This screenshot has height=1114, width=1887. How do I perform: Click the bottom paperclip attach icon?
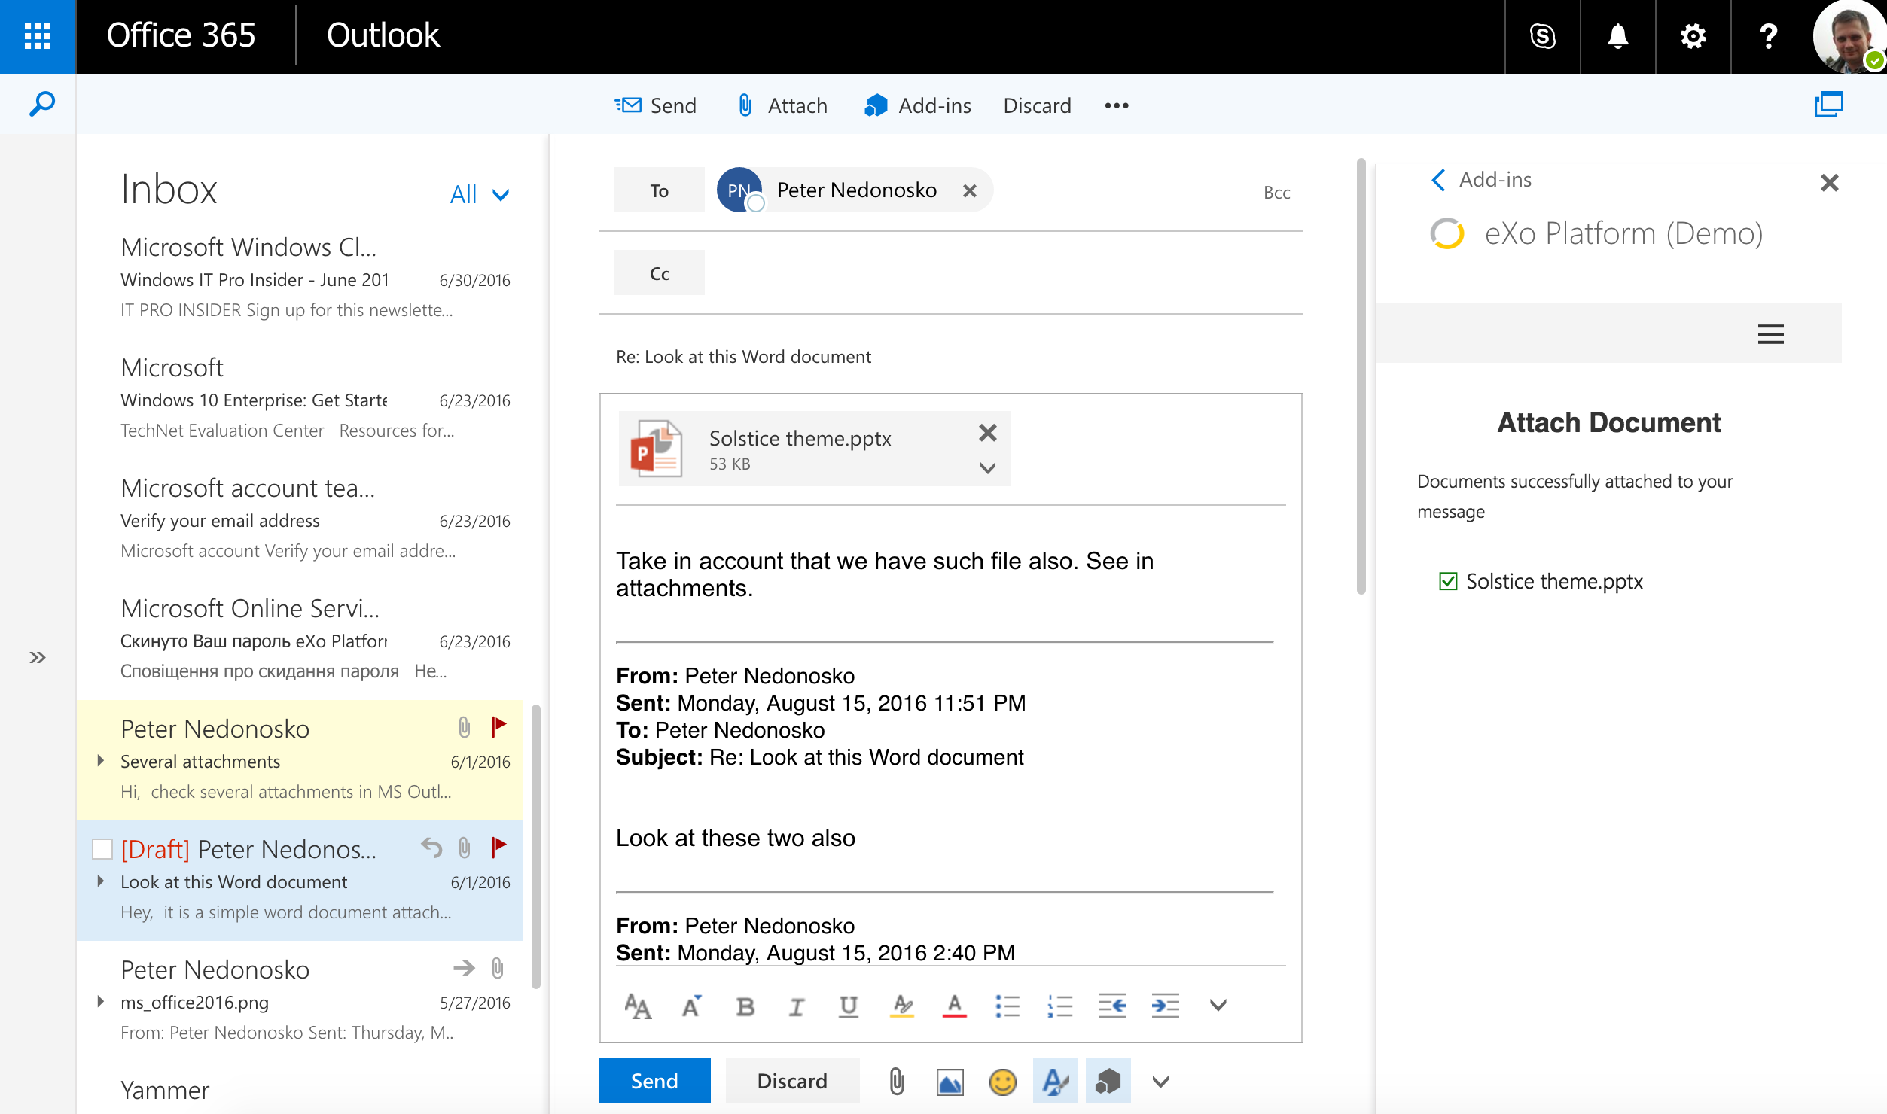click(896, 1082)
